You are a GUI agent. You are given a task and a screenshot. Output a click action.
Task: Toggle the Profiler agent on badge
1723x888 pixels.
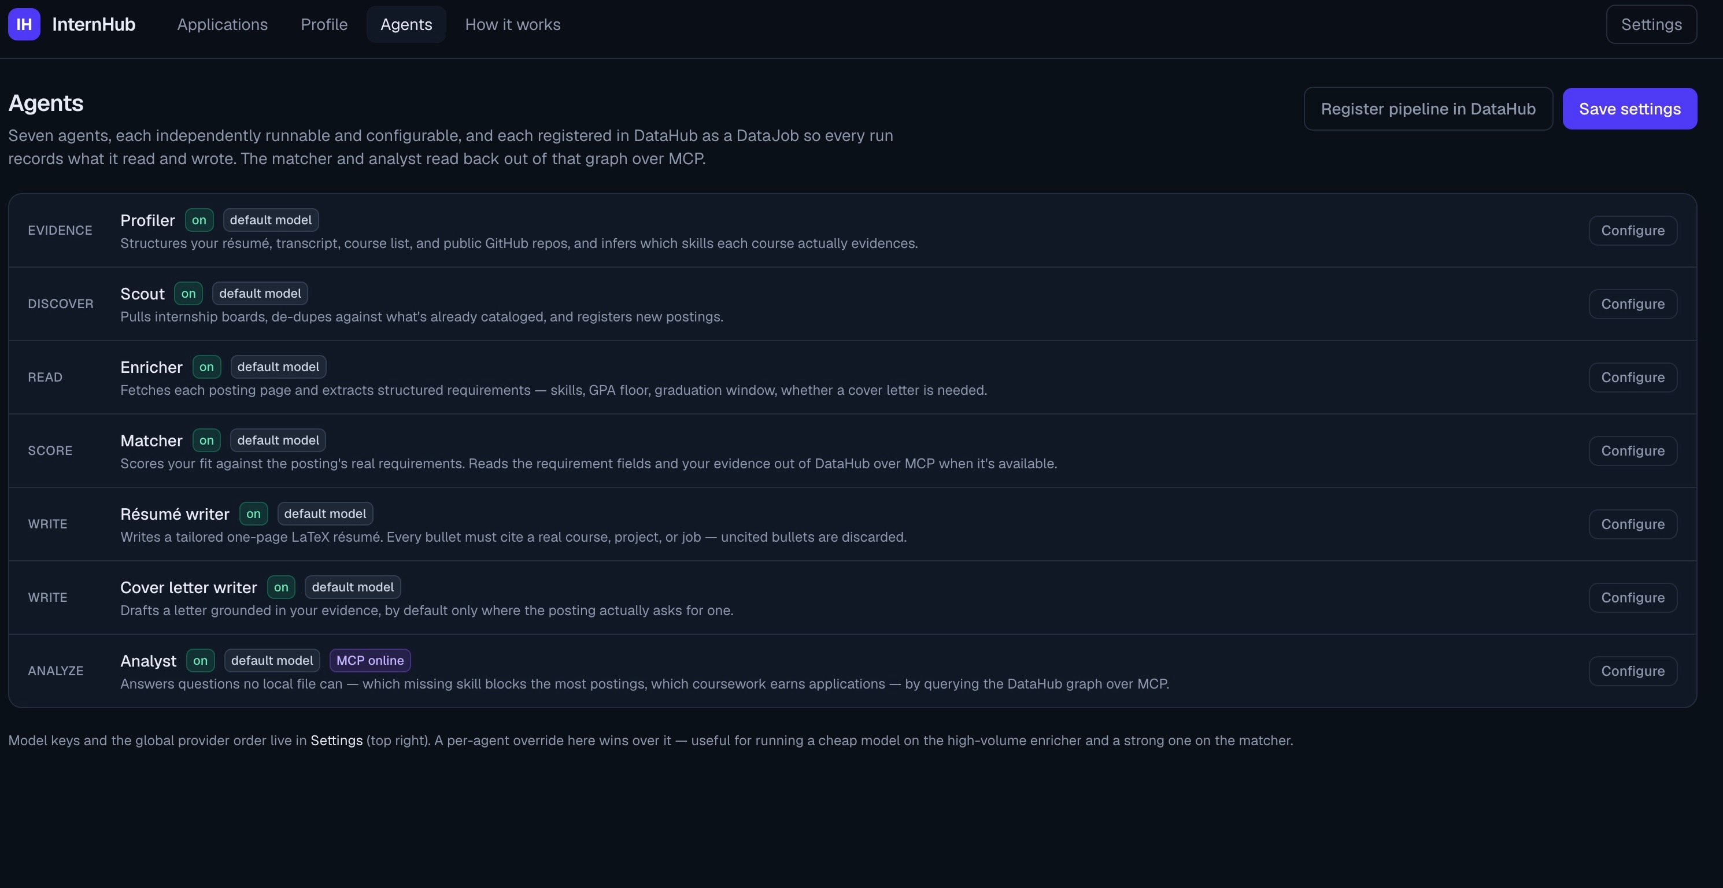click(199, 220)
